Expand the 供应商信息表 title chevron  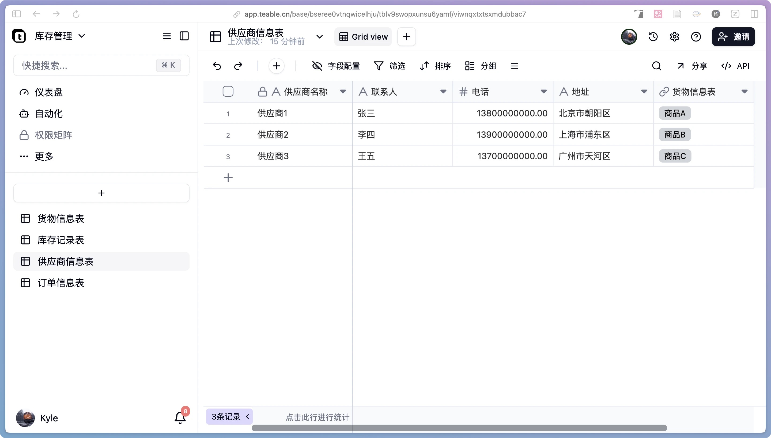[x=319, y=37]
